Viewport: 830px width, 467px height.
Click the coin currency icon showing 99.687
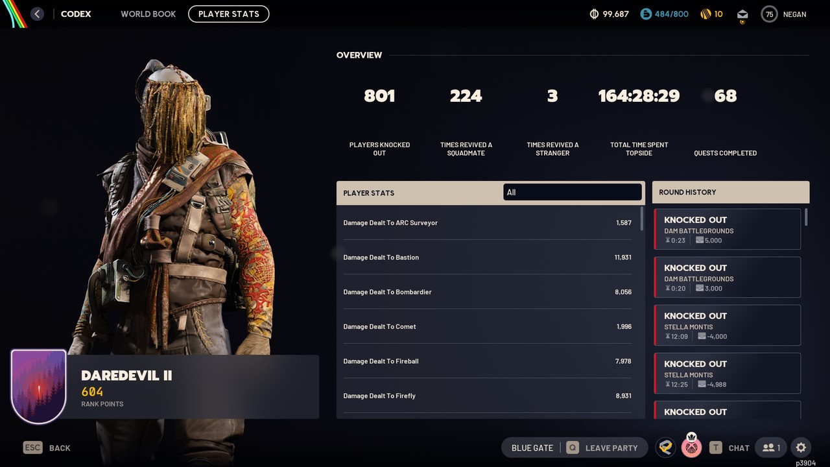(x=593, y=14)
